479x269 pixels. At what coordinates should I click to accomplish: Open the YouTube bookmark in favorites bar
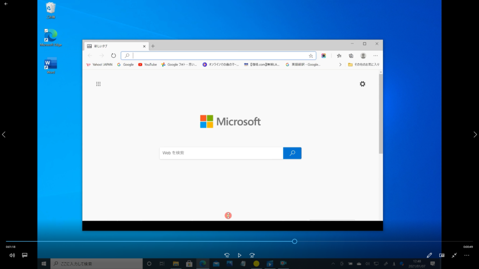(147, 64)
